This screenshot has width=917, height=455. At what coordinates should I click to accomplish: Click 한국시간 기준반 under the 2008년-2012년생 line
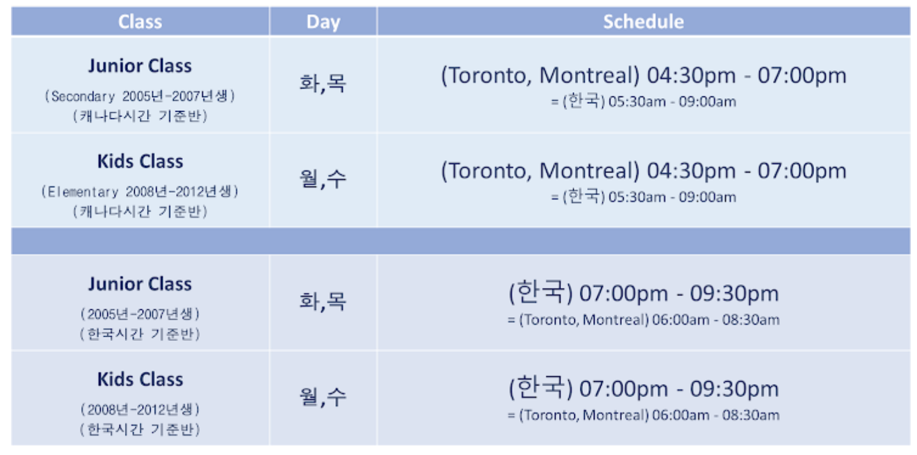pos(140,429)
